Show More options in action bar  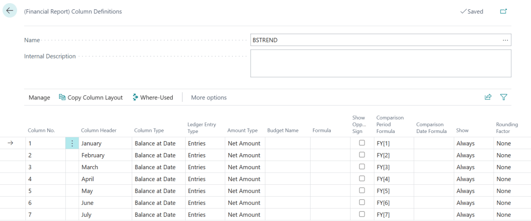coord(209,97)
